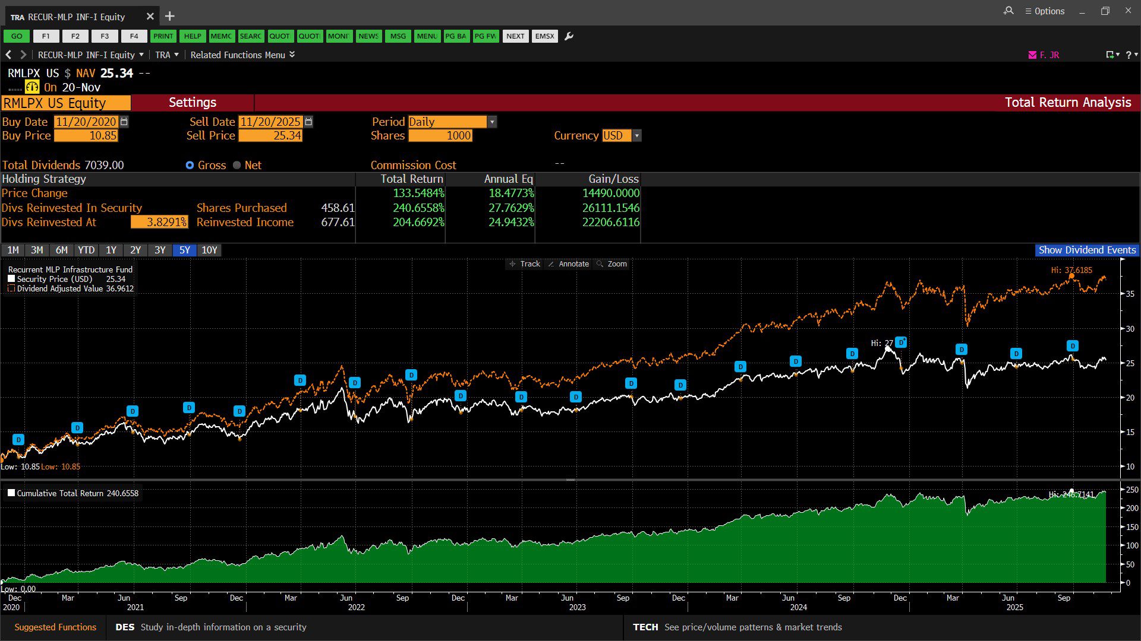Click the Shares input field
Viewport: 1141px width, 641px height.
440,135
